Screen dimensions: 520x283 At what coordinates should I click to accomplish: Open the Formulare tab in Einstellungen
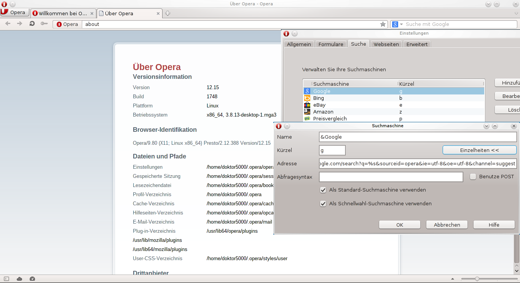point(331,44)
